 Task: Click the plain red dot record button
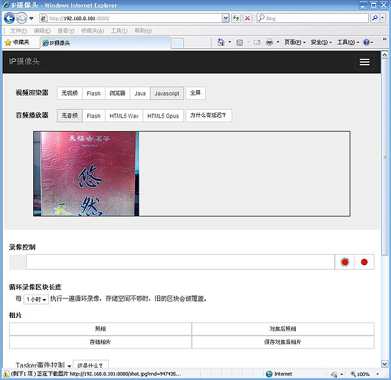(364, 262)
